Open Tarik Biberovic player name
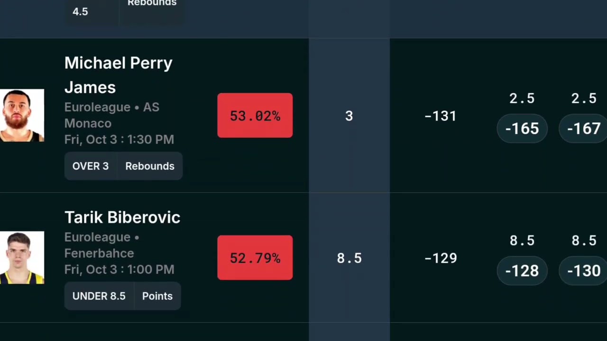 coord(122,217)
